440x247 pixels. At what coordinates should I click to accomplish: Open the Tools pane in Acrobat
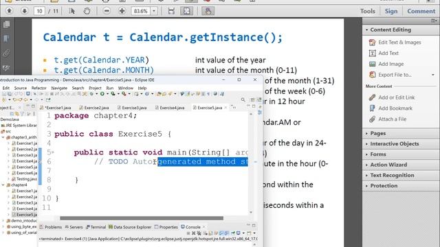pos(368,11)
